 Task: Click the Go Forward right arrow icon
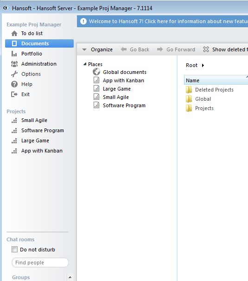(160, 49)
